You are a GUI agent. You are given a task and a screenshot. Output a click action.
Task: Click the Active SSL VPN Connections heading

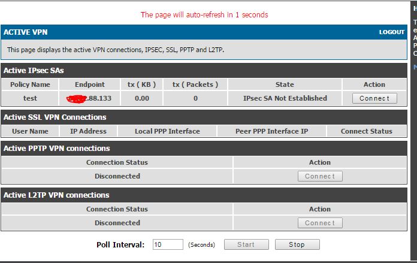point(55,117)
